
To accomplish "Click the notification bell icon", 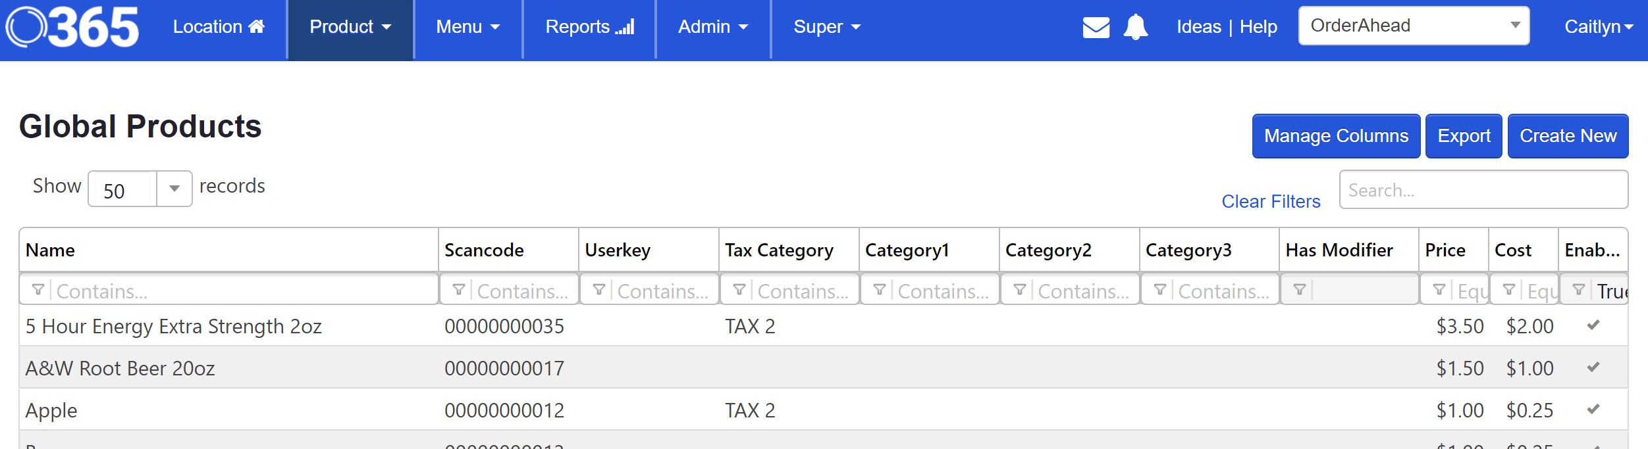I will coord(1135,28).
